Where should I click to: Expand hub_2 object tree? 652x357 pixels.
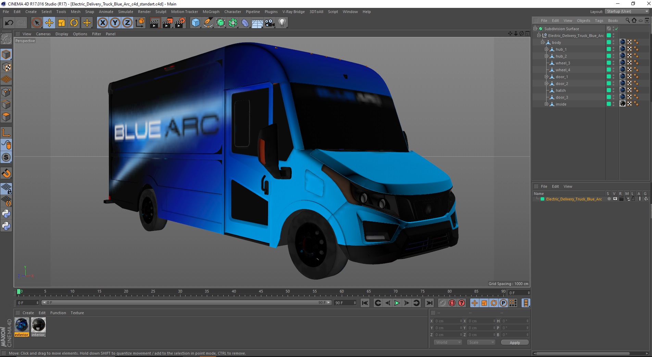coord(547,56)
